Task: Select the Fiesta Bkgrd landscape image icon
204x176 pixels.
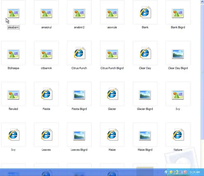Action: click(x=79, y=95)
